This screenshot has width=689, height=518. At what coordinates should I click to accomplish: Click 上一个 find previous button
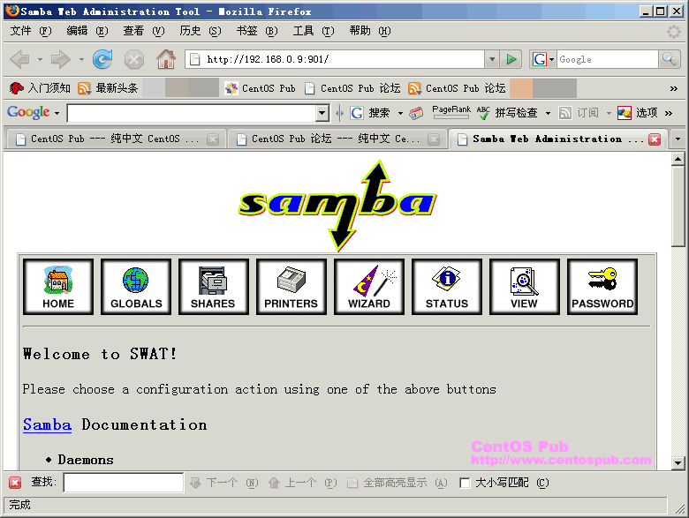pos(303,483)
